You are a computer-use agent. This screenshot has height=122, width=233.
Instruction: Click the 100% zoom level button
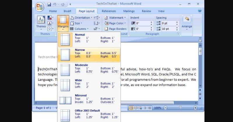tap(157, 108)
